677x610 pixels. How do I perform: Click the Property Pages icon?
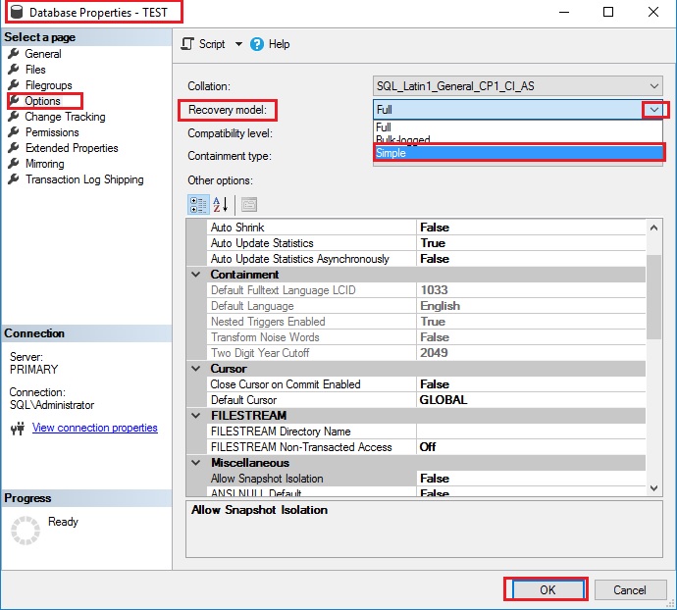click(248, 204)
